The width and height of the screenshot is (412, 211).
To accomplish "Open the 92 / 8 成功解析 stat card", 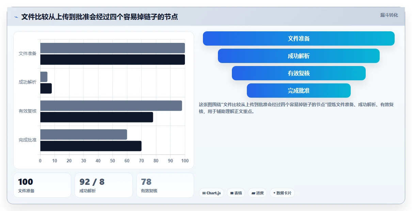I will 104,185.
